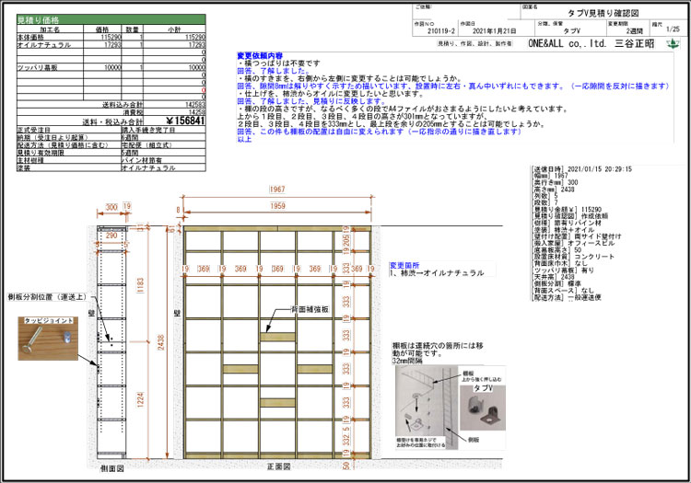
Task: Click the drawing number 210119-2
Action: point(431,29)
